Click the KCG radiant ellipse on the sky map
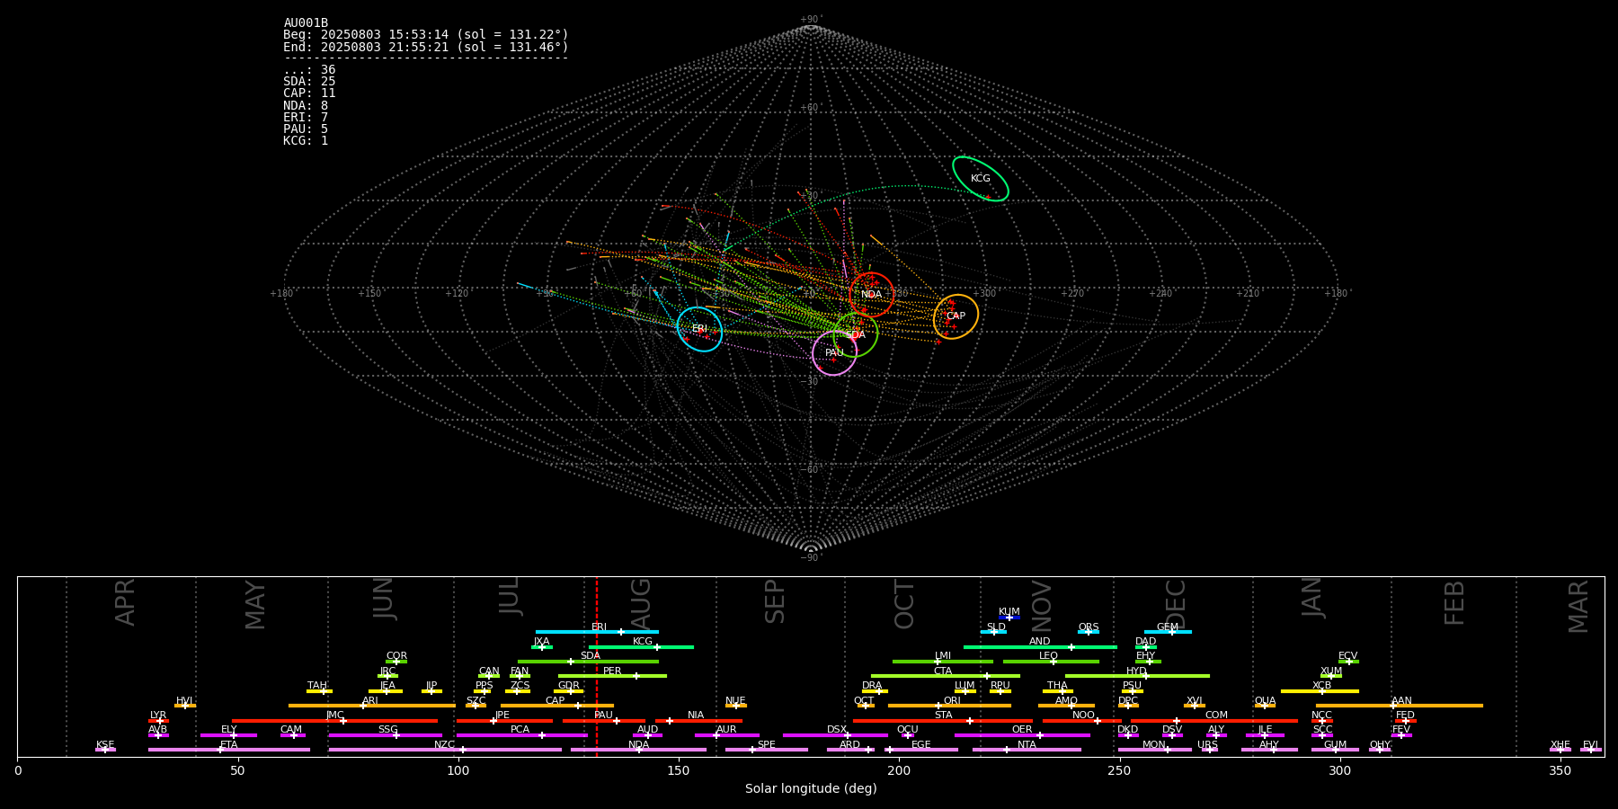1618x809 pixels. pos(981,179)
